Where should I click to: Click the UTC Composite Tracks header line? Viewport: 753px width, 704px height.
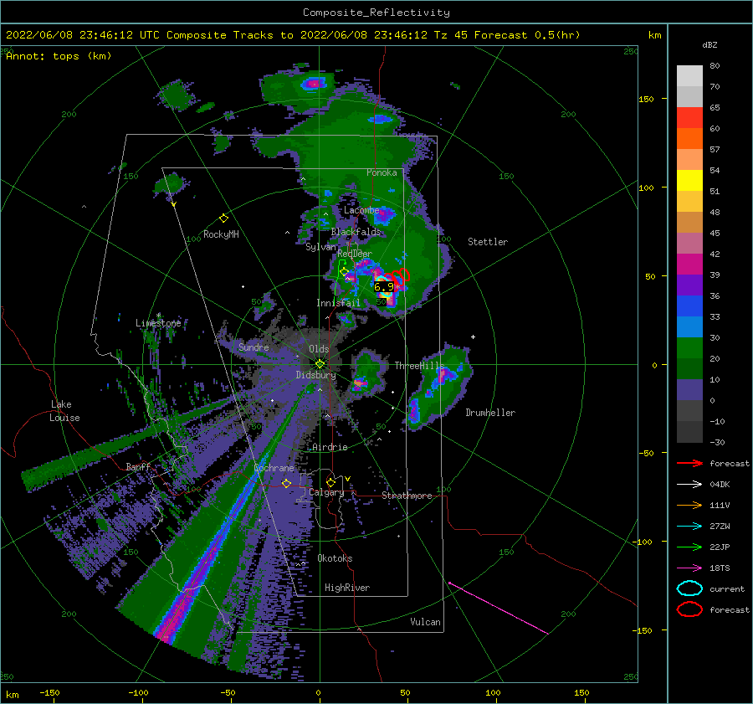click(293, 35)
